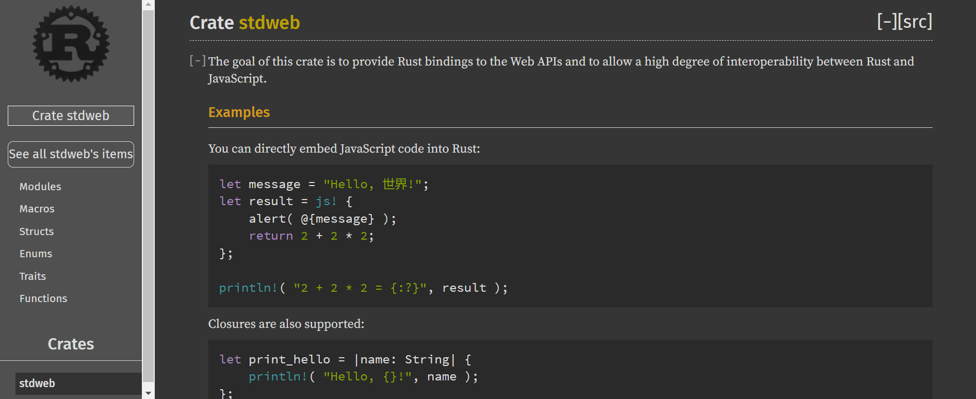Viewport: 976px width, 399px height.
Task: Collapse all docs with top [-] toggle
Action: 887,22
